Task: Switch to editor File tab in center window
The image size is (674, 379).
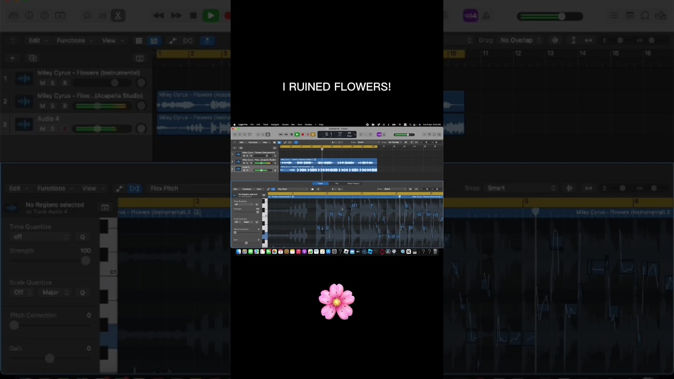Action: coord(336,183)
